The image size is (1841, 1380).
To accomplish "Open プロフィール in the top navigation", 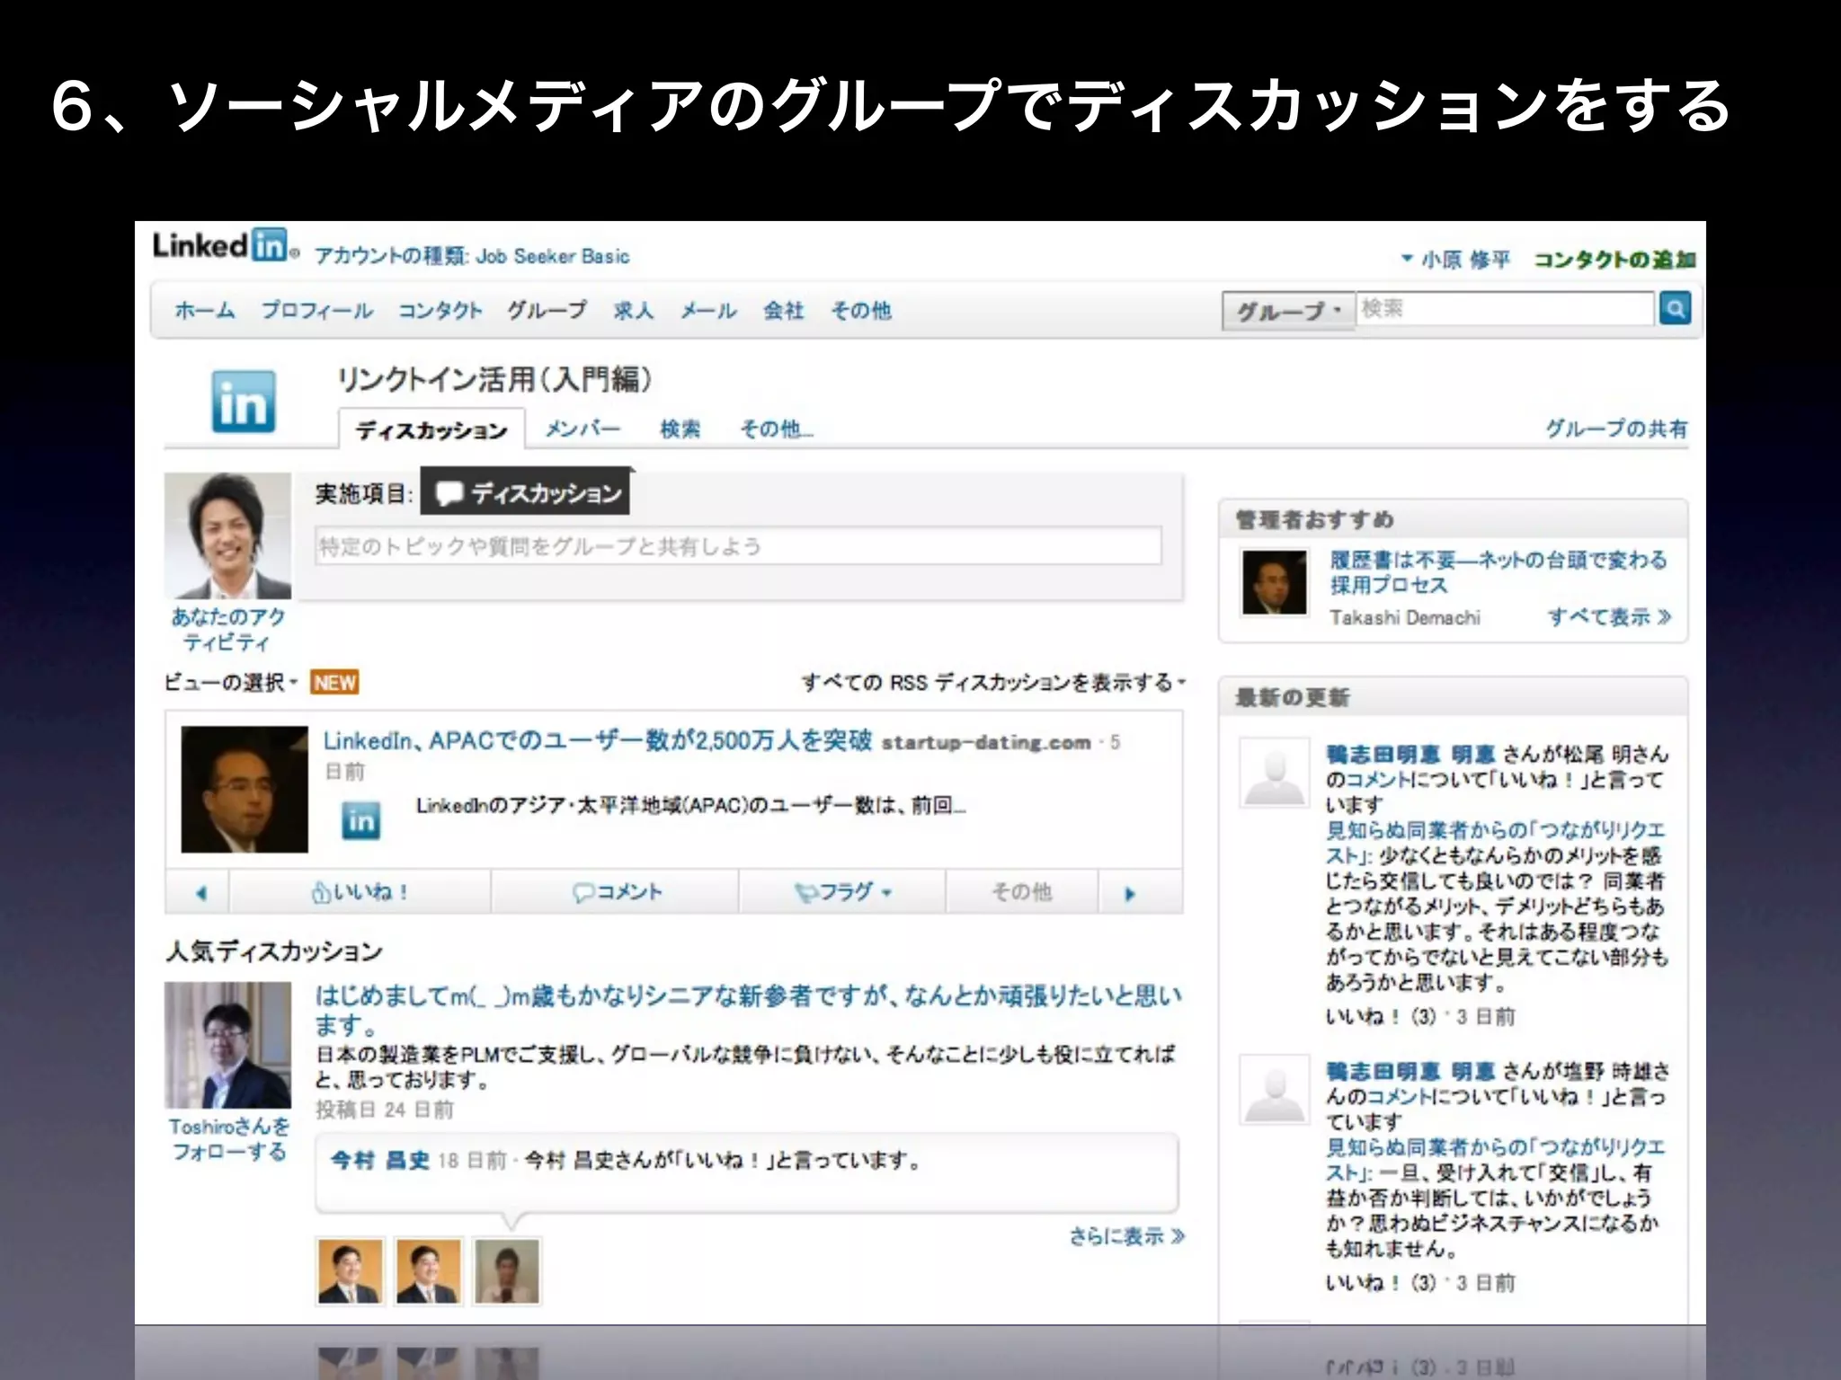I will [x=316, y=311].
